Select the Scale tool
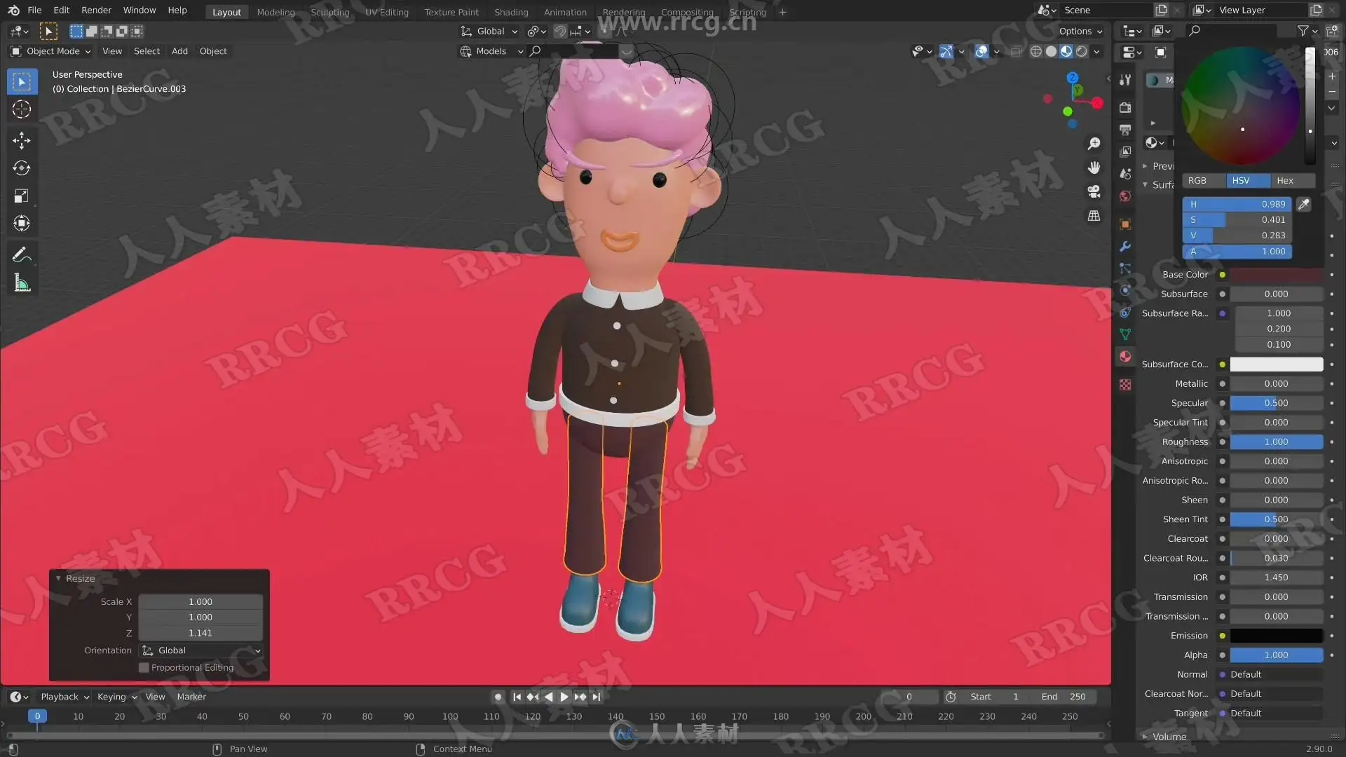Screen dimensions: 1346x757 pyautogui.click(x=21, y=196)
